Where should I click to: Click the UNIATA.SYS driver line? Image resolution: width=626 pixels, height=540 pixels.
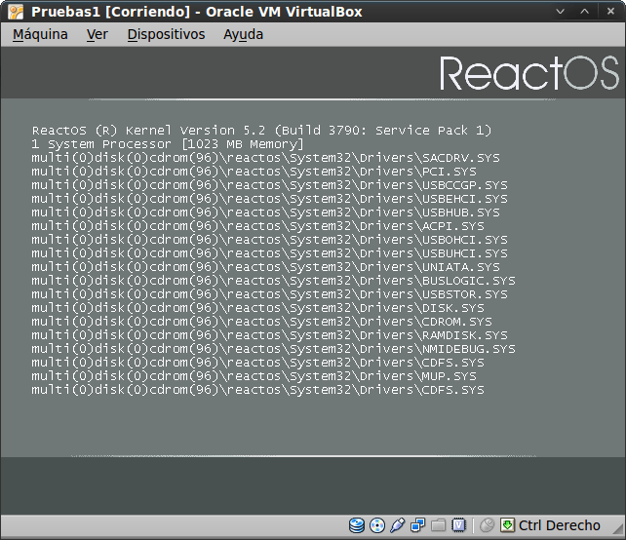[266, 267]
